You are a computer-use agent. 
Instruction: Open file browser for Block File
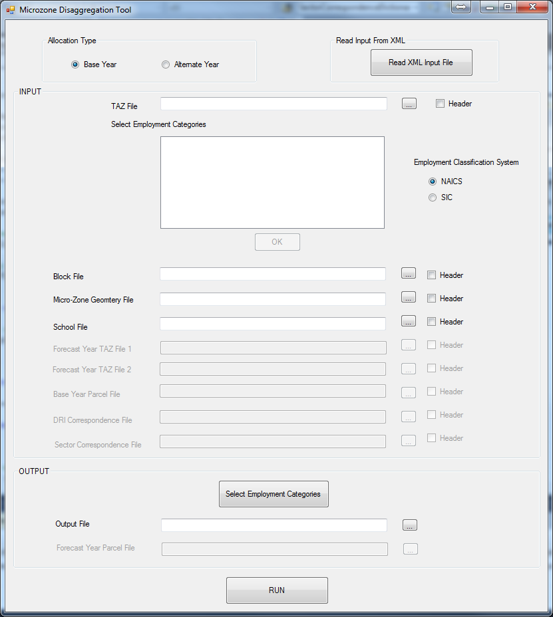(409, 273)
